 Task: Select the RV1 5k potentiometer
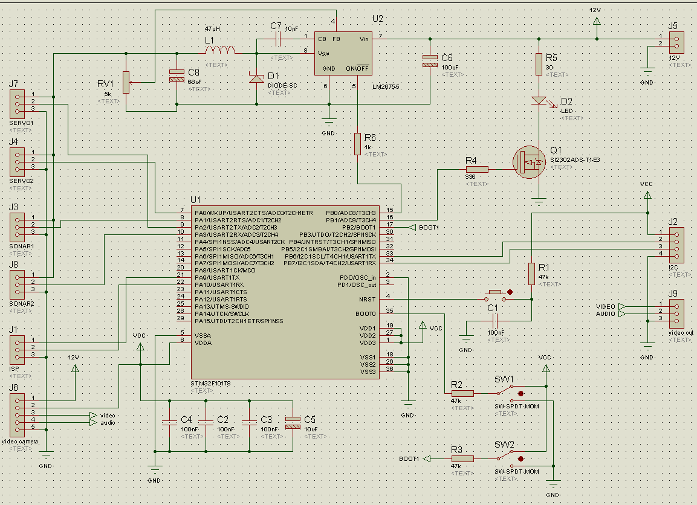(x=126, y=82)
